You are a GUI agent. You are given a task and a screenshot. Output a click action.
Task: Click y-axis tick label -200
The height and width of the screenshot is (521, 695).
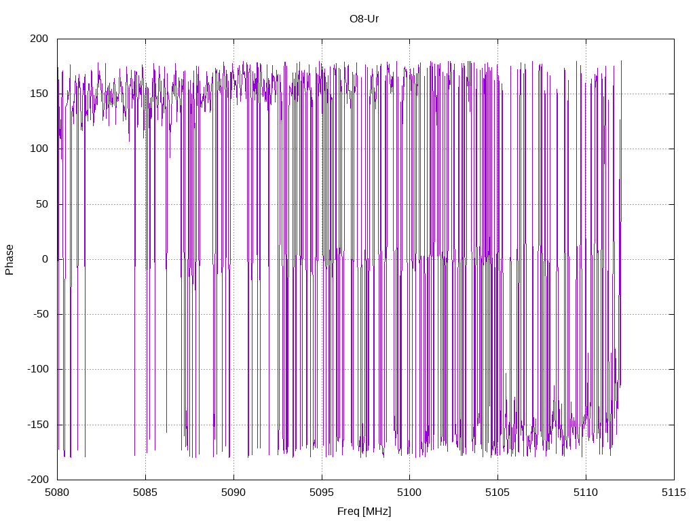point(38,480)
